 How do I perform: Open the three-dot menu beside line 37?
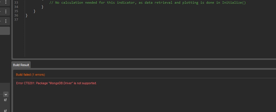pyautogui.click(x=6, y=21)
